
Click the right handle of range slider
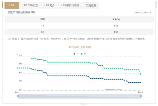click(x=141, y=96)
